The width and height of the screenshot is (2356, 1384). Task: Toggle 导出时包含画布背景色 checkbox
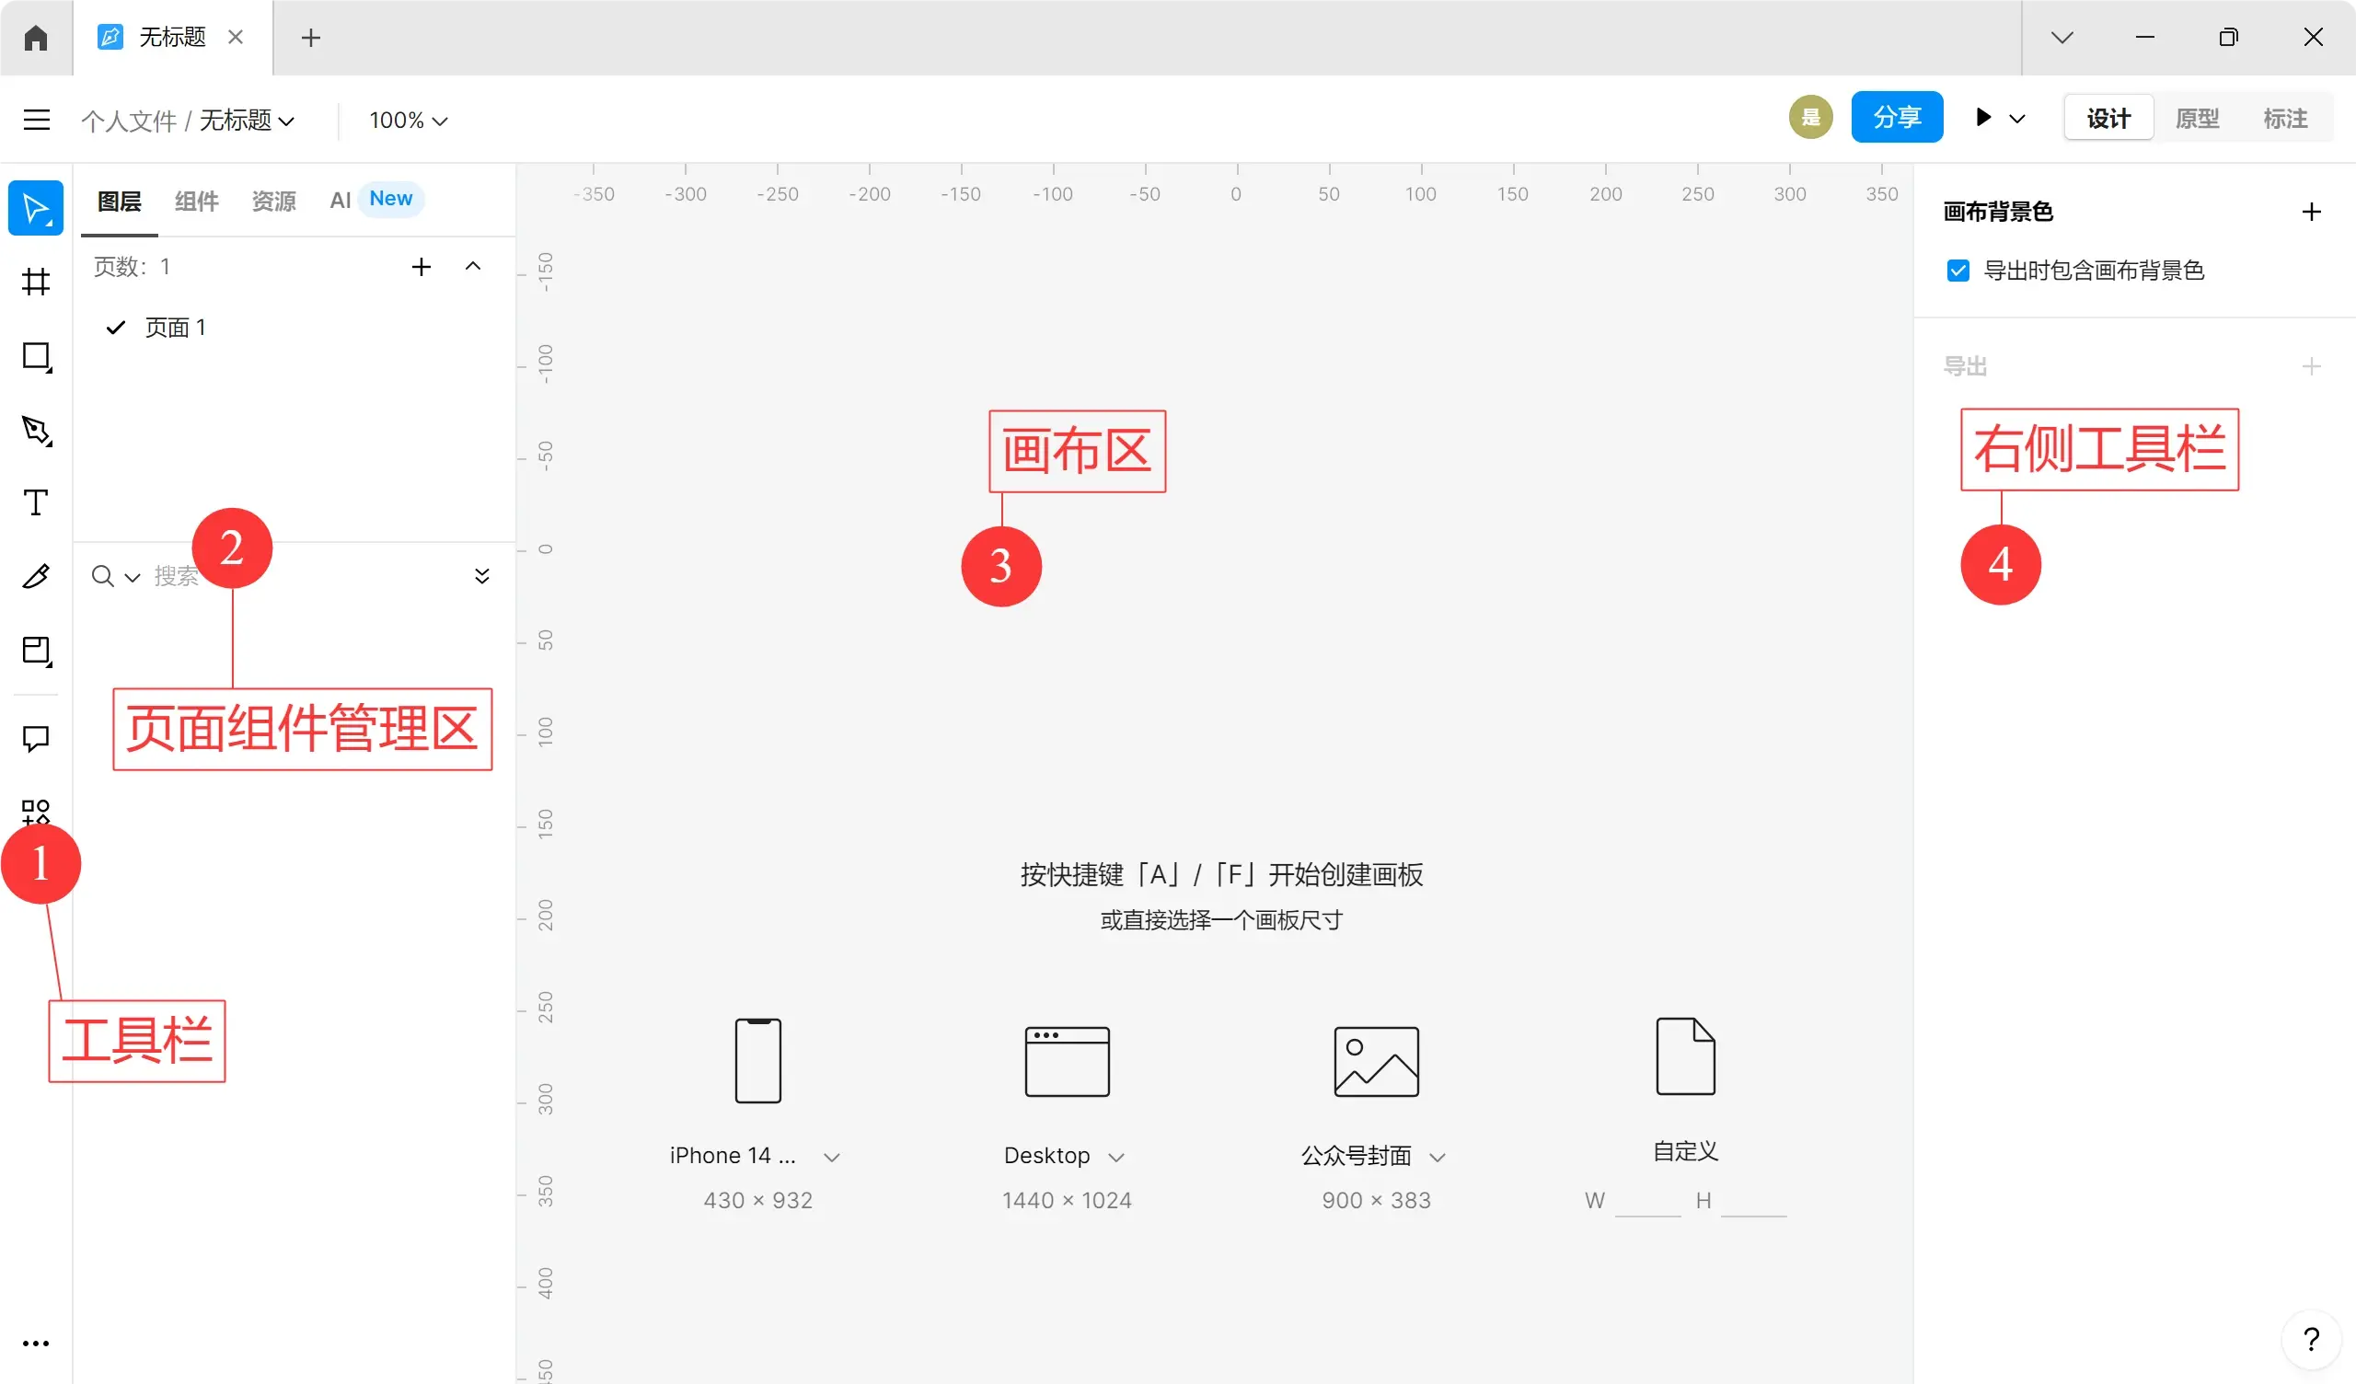(1958, 271)
